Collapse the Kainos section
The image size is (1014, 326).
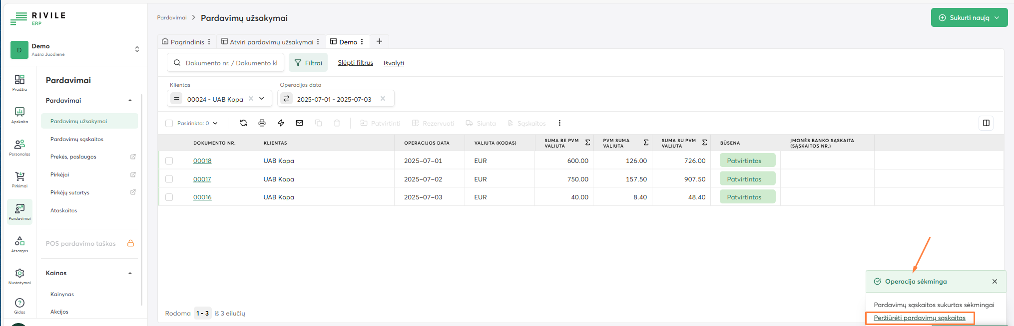(x=130, y=273)
